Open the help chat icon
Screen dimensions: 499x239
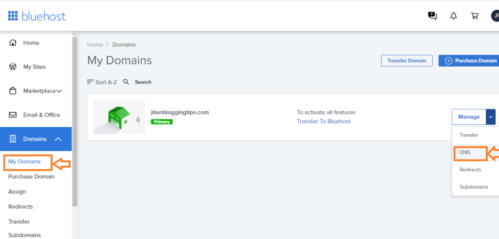(x=433, y=16)
